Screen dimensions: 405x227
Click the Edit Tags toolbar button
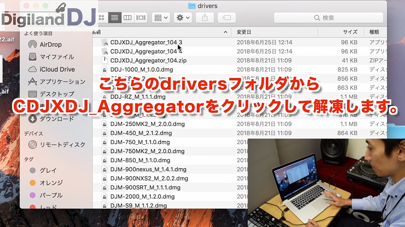click(x=227, y=18)
